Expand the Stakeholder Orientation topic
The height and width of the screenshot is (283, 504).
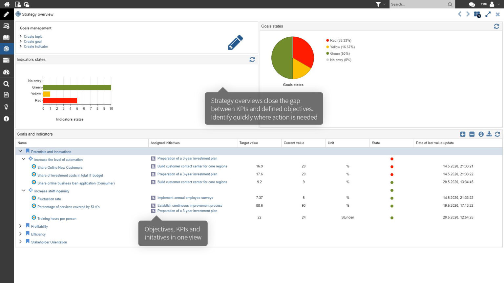coord(20,241)
